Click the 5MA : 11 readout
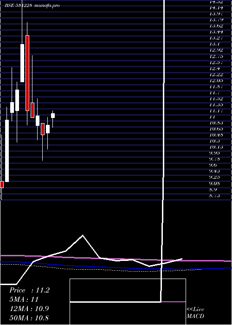 point(24,299)
